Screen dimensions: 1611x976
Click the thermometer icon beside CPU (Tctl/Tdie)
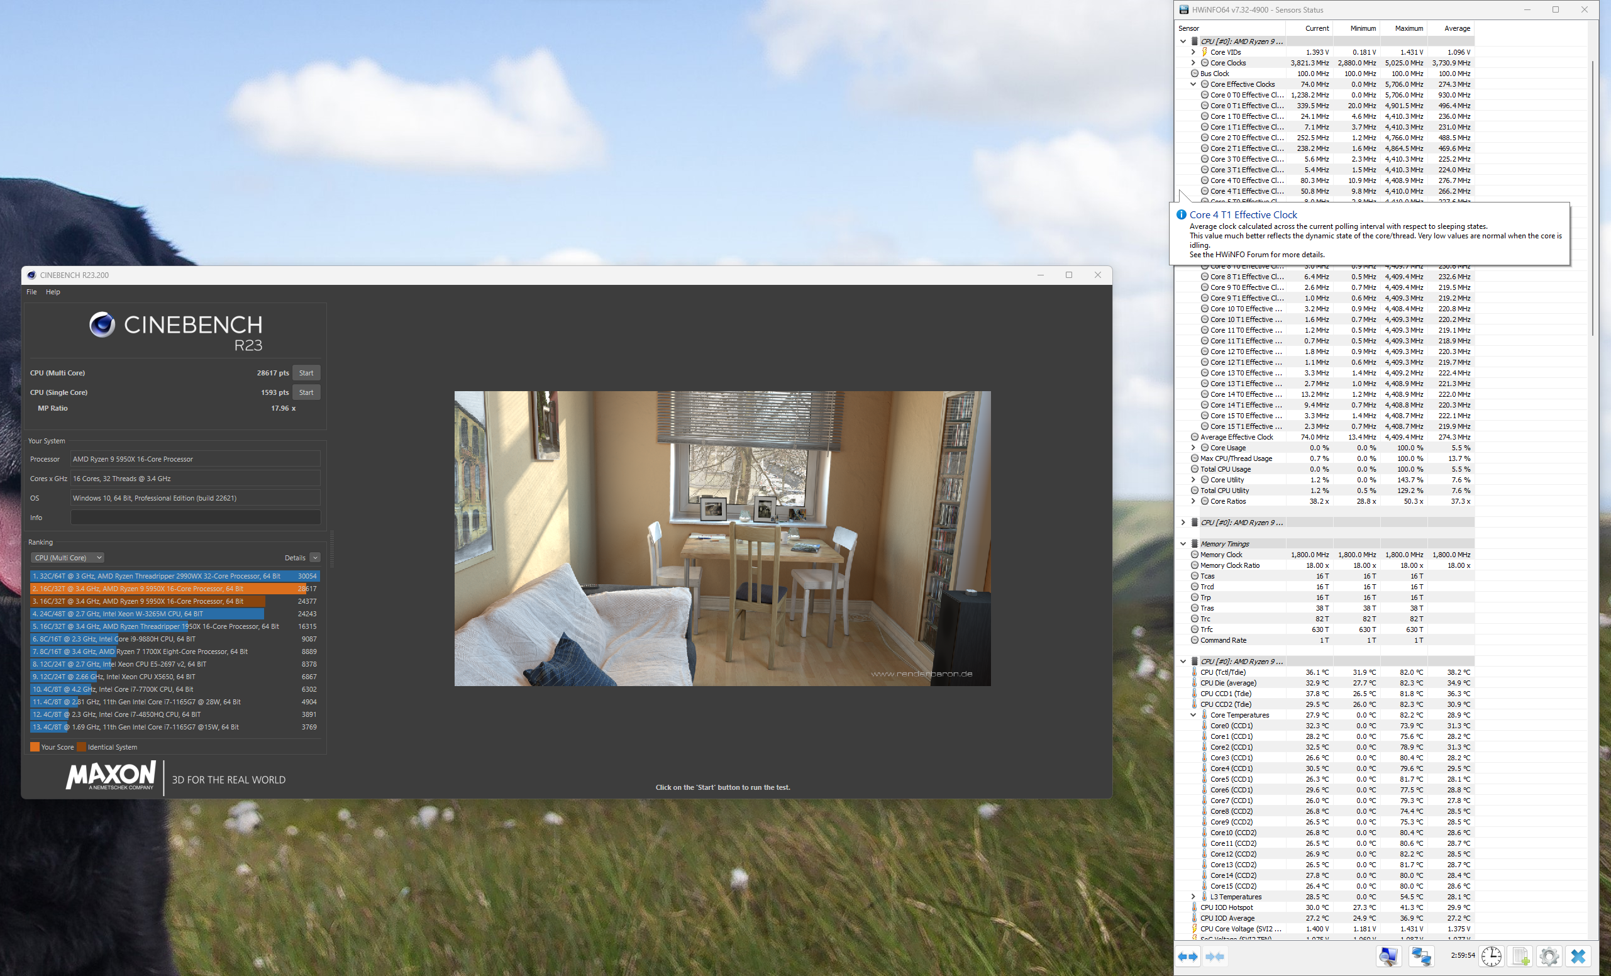pyautogui.click(x=1195, y=672)
